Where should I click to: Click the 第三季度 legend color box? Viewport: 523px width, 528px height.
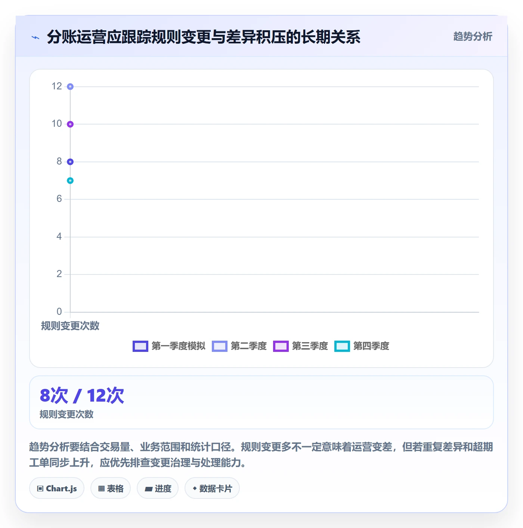tap(281, 346)
